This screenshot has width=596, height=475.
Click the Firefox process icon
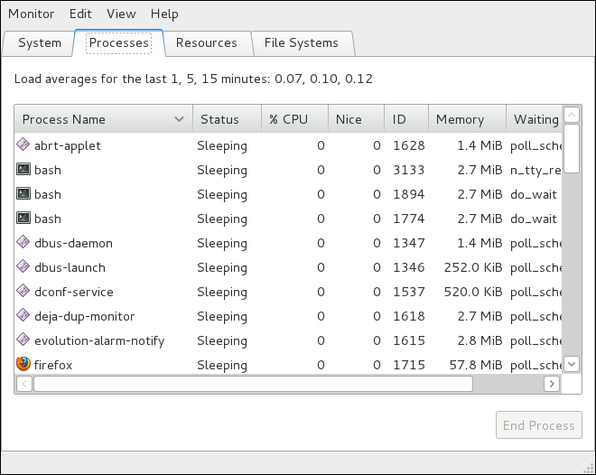click(x=23, y=364)
